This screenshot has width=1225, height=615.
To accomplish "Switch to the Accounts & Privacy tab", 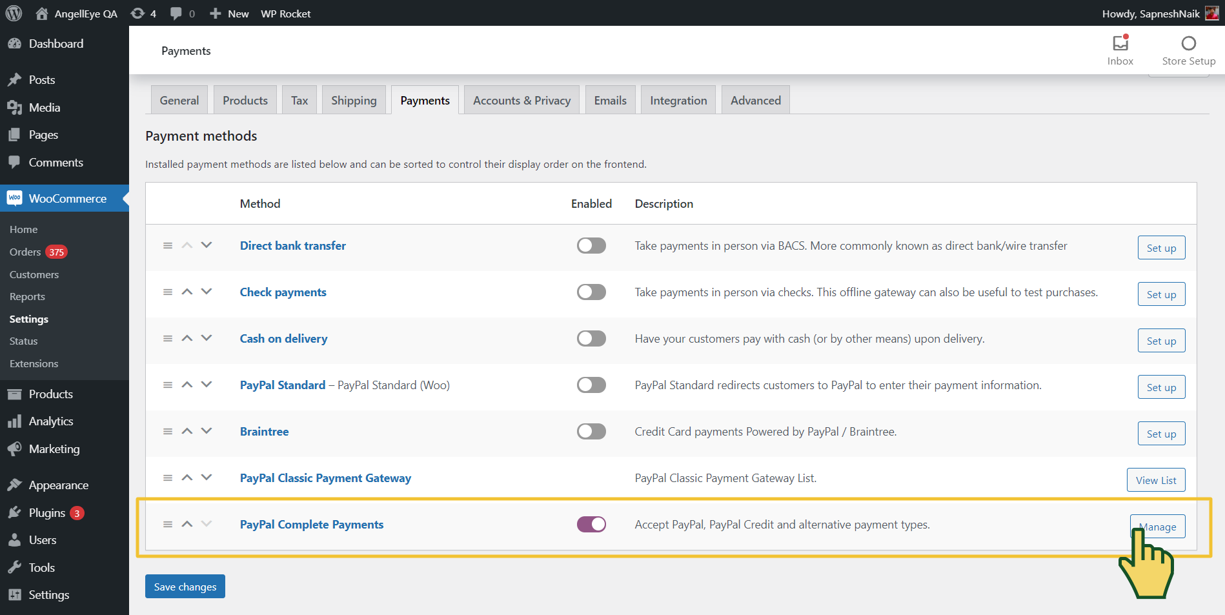I will pos(521,100).
